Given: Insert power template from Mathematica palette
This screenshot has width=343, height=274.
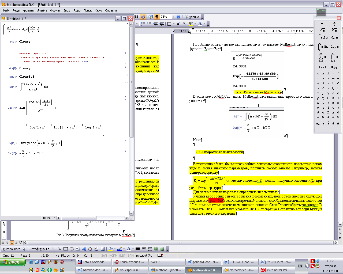Looking at the screenshot, I should [322, 23].
